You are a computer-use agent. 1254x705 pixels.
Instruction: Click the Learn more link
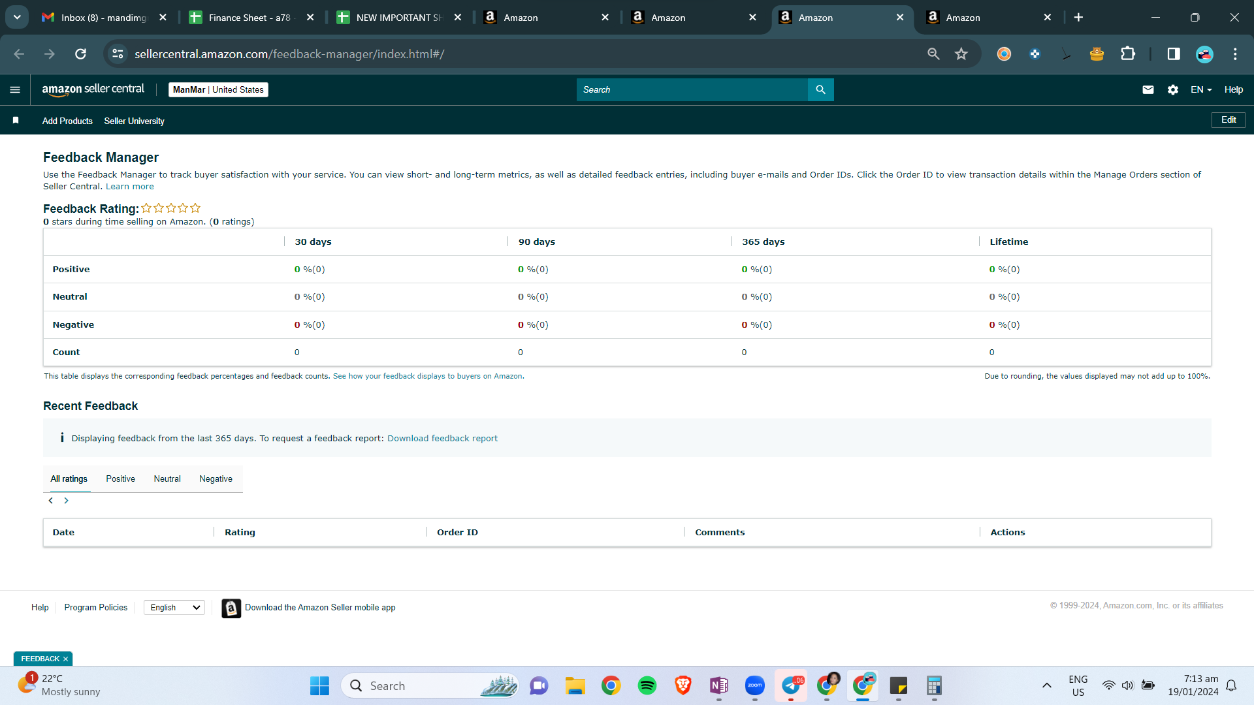coord(130,187)
